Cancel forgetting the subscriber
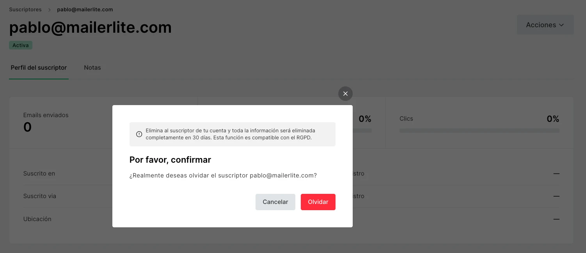Screen dimensions: 586x253 click(275, 202)
